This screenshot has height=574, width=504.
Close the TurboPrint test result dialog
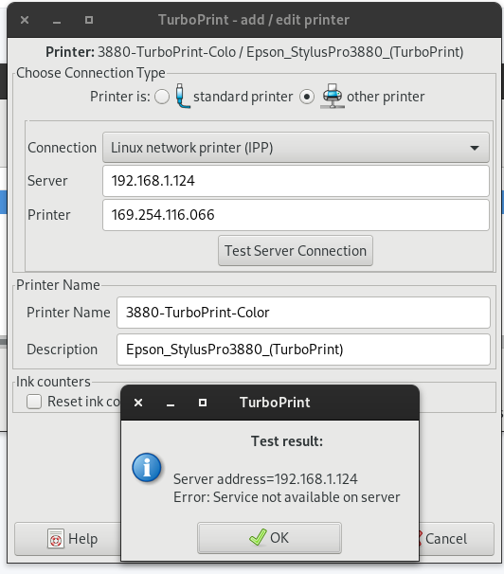[138, 403]
